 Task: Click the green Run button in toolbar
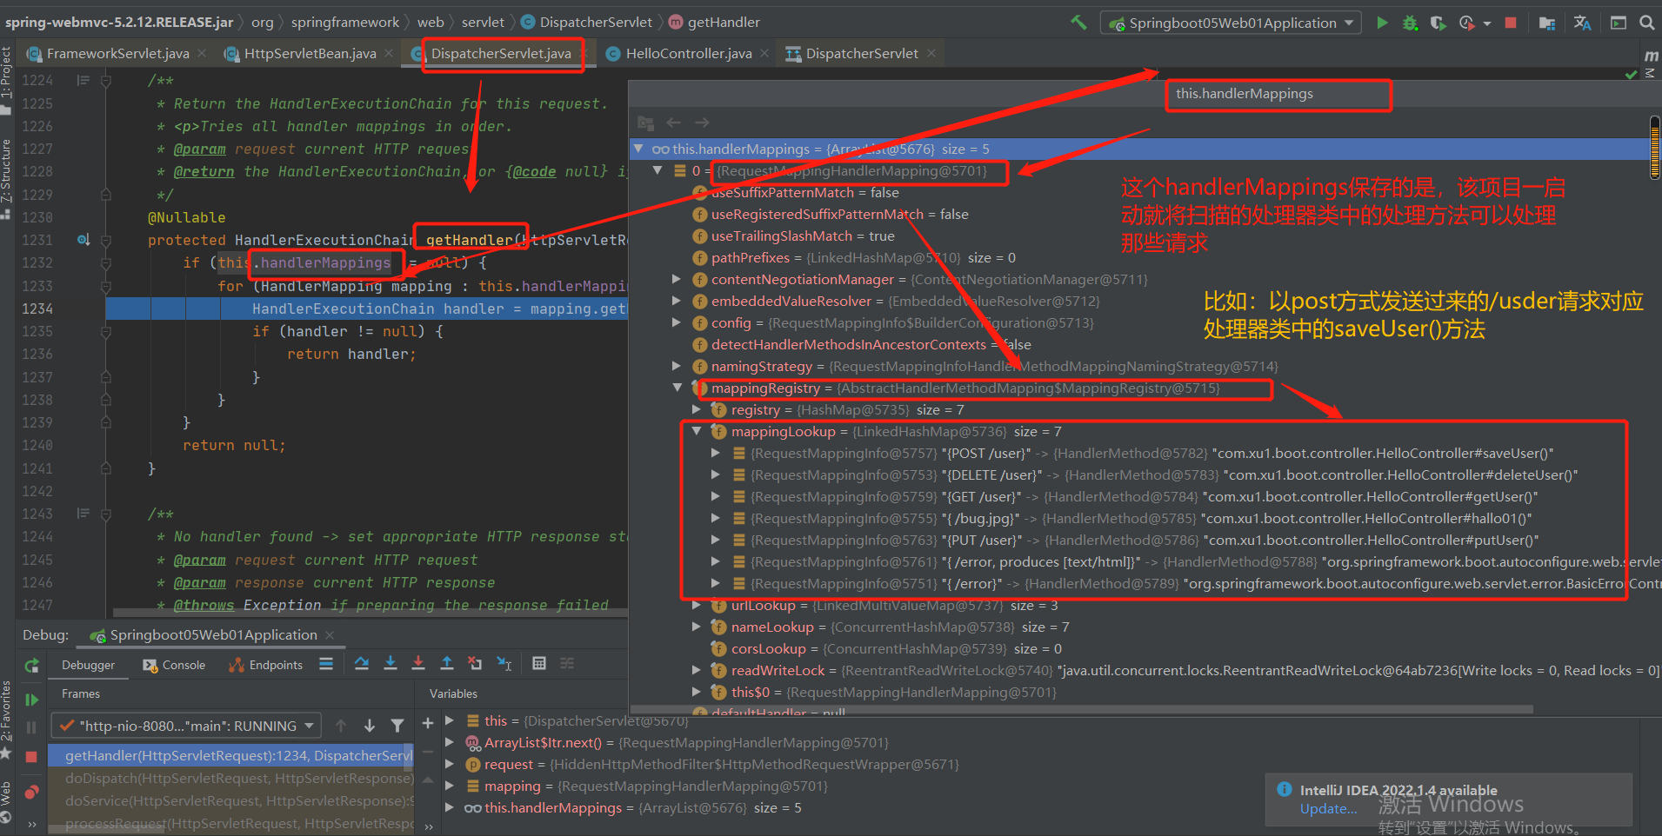point(1382,23)
